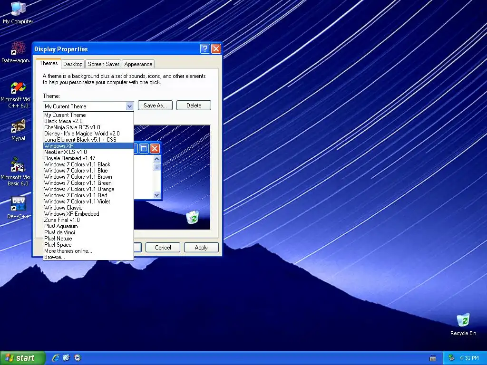Choose NeoGeniX LS v1.0 theme
Image resolution: width=487 pixels, height=365 pixels.
(88, 152)
